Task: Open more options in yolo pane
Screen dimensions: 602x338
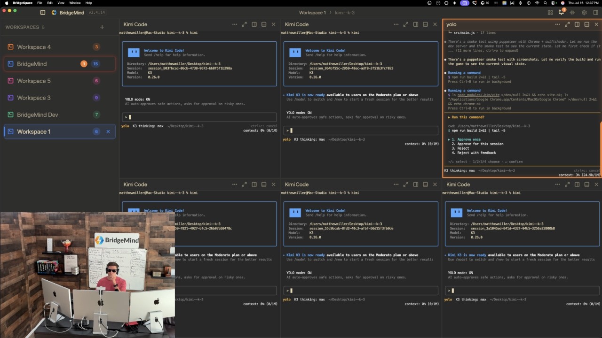Action: [x=557, y=24]
